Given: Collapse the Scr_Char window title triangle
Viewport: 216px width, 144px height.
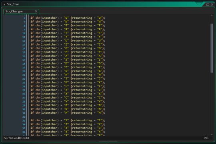Looking at the screenshot, I should 4,4.
